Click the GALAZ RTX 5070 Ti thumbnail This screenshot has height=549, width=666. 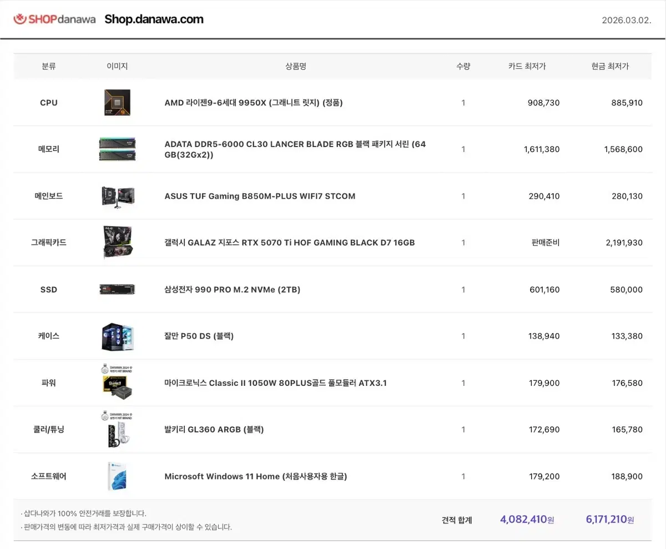click(x=117, y=243)
